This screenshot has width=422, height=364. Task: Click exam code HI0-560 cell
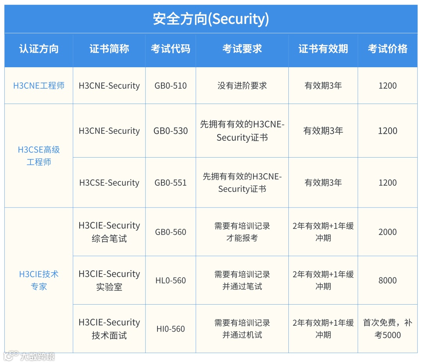[170, 329]
